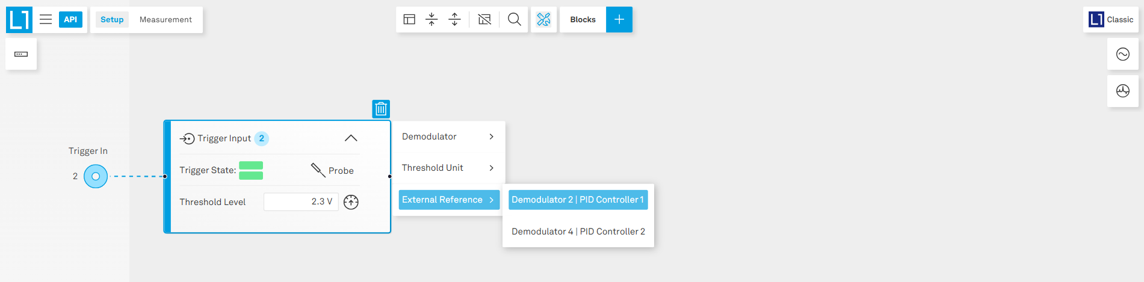Click the collapse-all arrows icon
The image size is (1144, 282).
431,19
